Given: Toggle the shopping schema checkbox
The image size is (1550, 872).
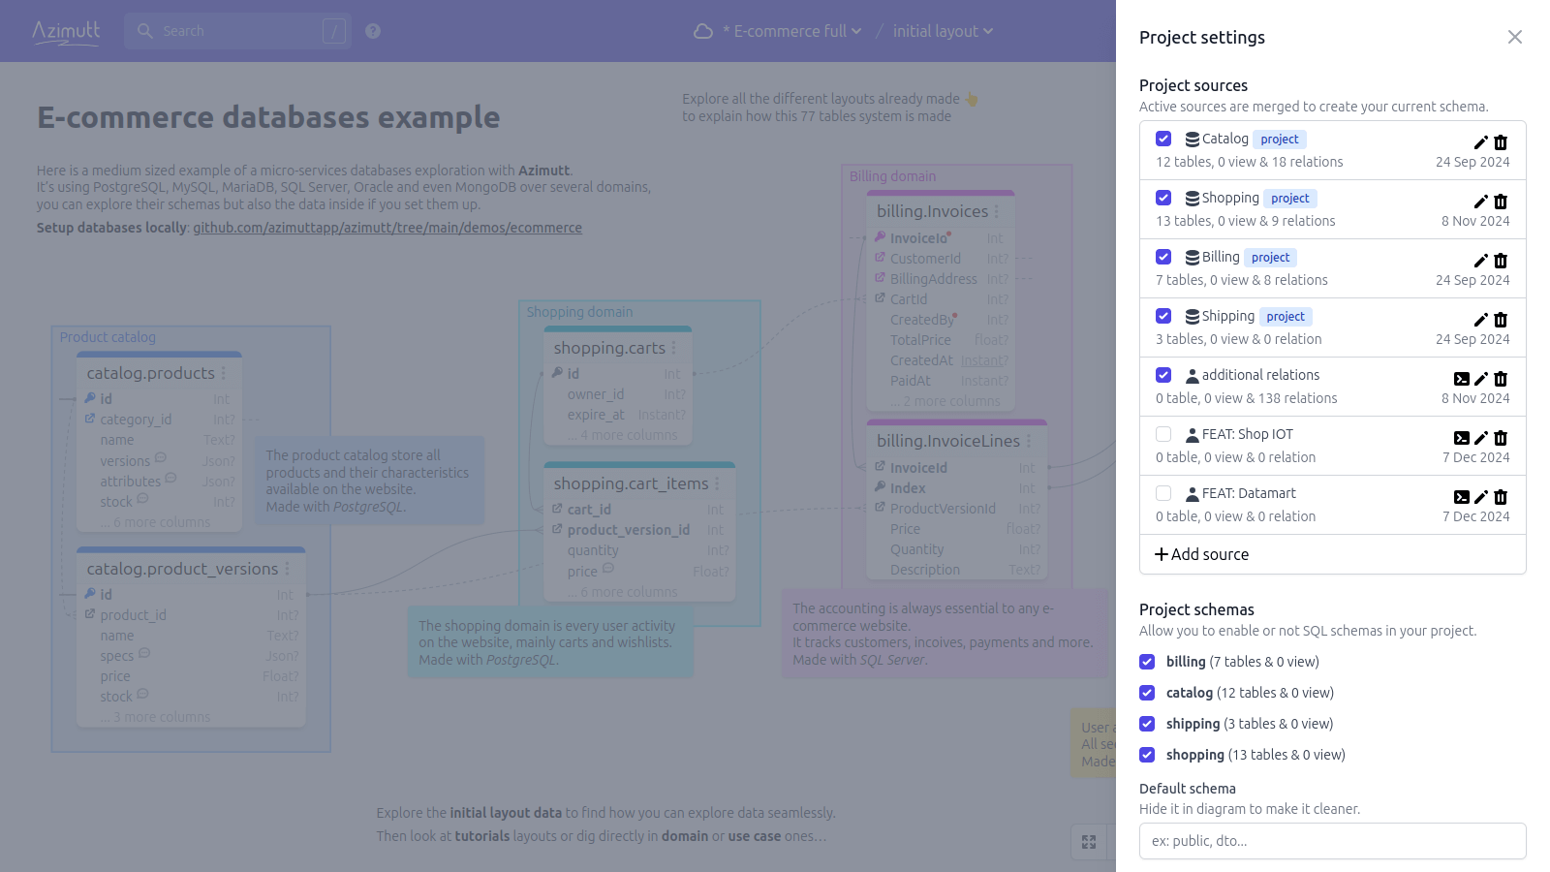Looking at the screenshot, I should (1147, 755).
